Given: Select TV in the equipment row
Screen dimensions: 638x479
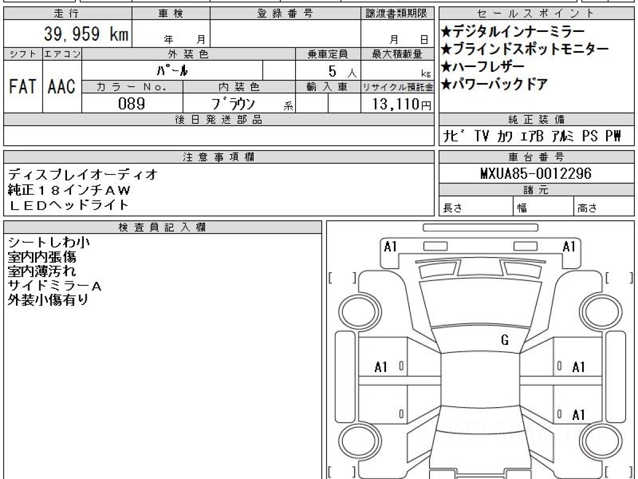Looking at the screenshot, I should pyautogui.click(x=482, y=136).
